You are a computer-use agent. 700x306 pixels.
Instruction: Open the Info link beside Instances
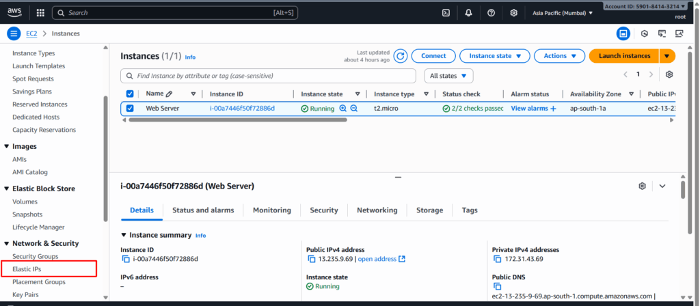190,57
